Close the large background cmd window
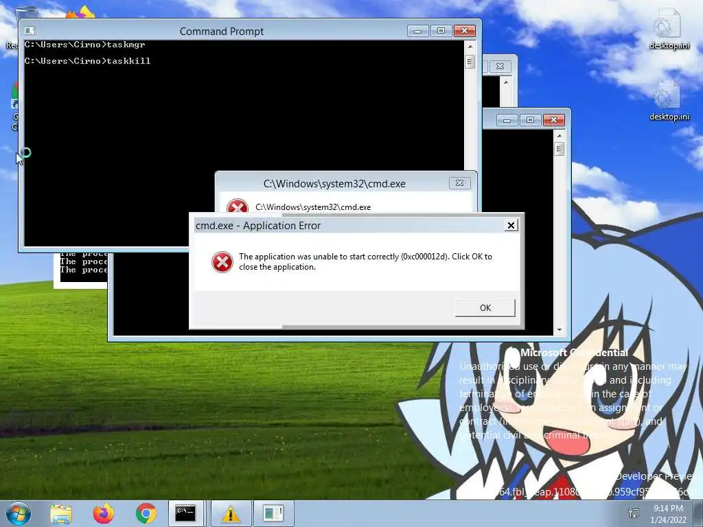Image resolution: width=703 pixels, height=527 pixels. click(x=554, y=120)
